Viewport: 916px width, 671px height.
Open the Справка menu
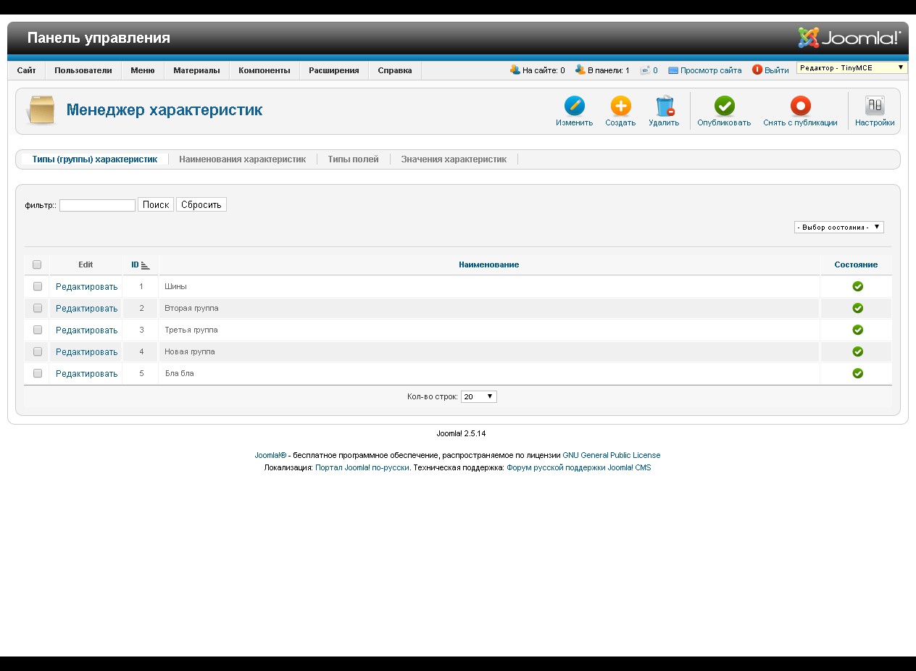pyautogui.click(x=395, y=70)
